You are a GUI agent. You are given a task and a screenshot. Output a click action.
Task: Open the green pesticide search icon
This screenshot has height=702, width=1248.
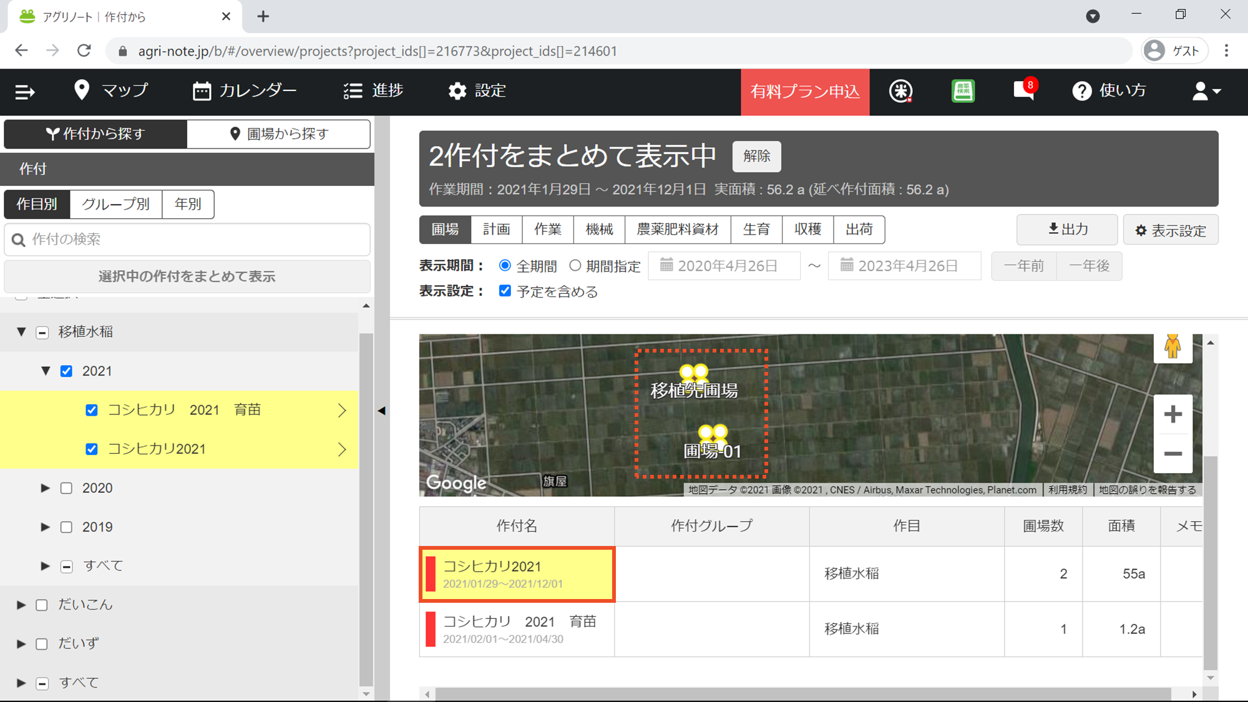[963, 91]
